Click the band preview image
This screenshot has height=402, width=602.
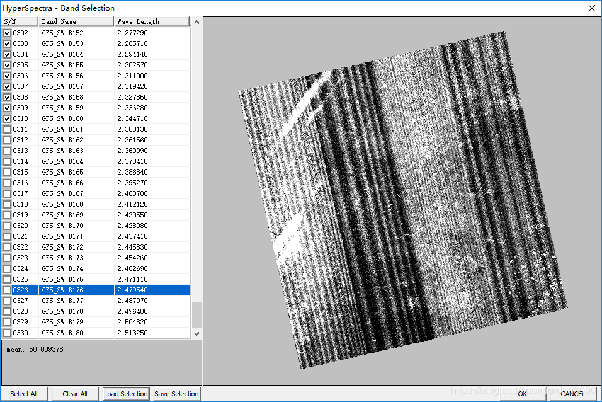(x=402, y=200)
